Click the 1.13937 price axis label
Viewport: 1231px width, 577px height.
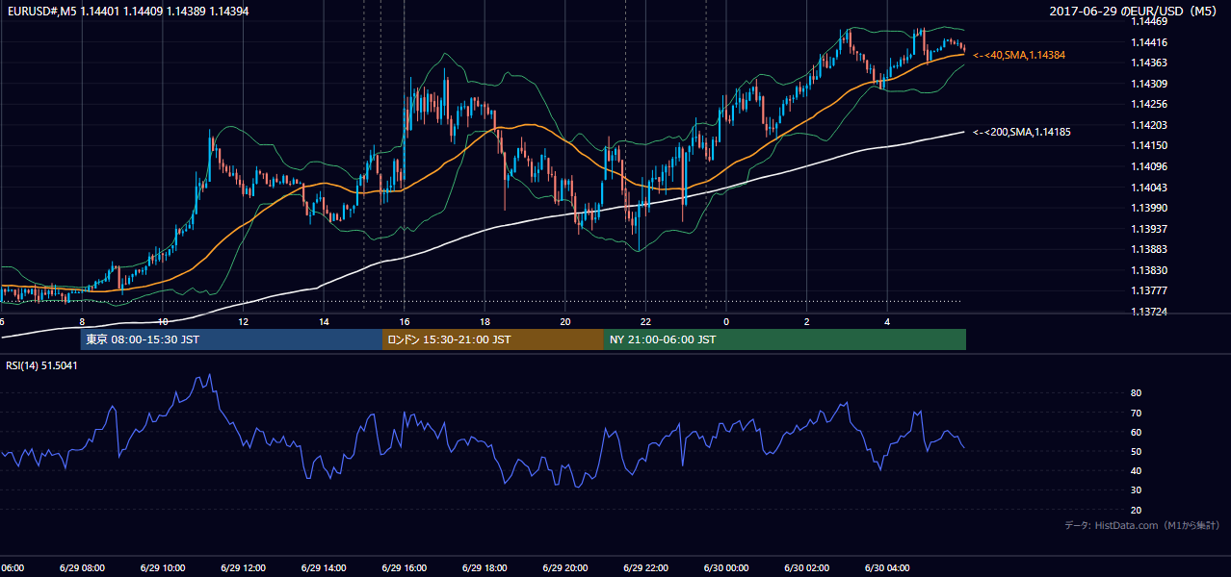click(1149, 229)
